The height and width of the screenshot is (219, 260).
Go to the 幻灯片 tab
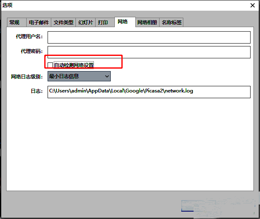(86, 23)
